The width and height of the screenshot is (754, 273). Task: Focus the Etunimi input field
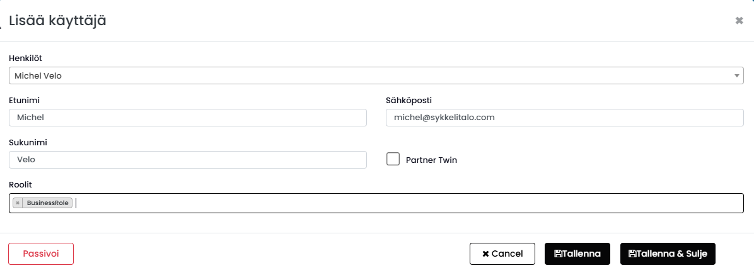click(188, 118)
